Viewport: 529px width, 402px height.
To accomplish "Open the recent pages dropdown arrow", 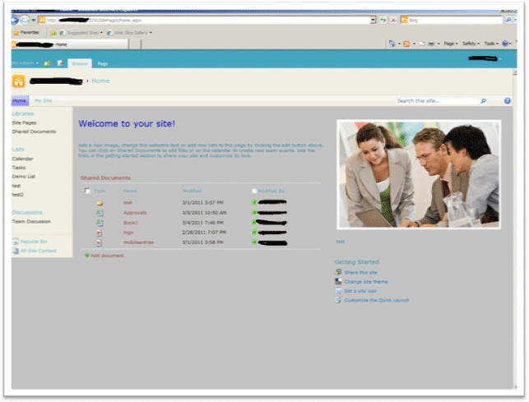I will [x=34, y=21].
